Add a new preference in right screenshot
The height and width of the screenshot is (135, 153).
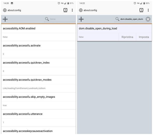81,19
